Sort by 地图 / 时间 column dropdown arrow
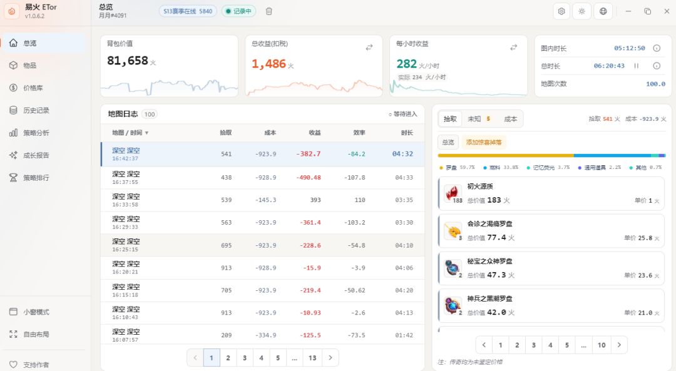This screenshot has height=371, width=676. tap(146, 133)
